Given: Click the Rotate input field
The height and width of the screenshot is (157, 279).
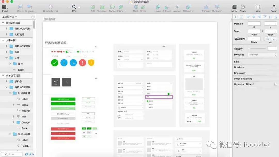Looking at the screenshot, I should tap(254, 39).
